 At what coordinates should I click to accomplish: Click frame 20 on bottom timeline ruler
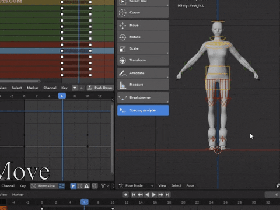click(183, 202)
